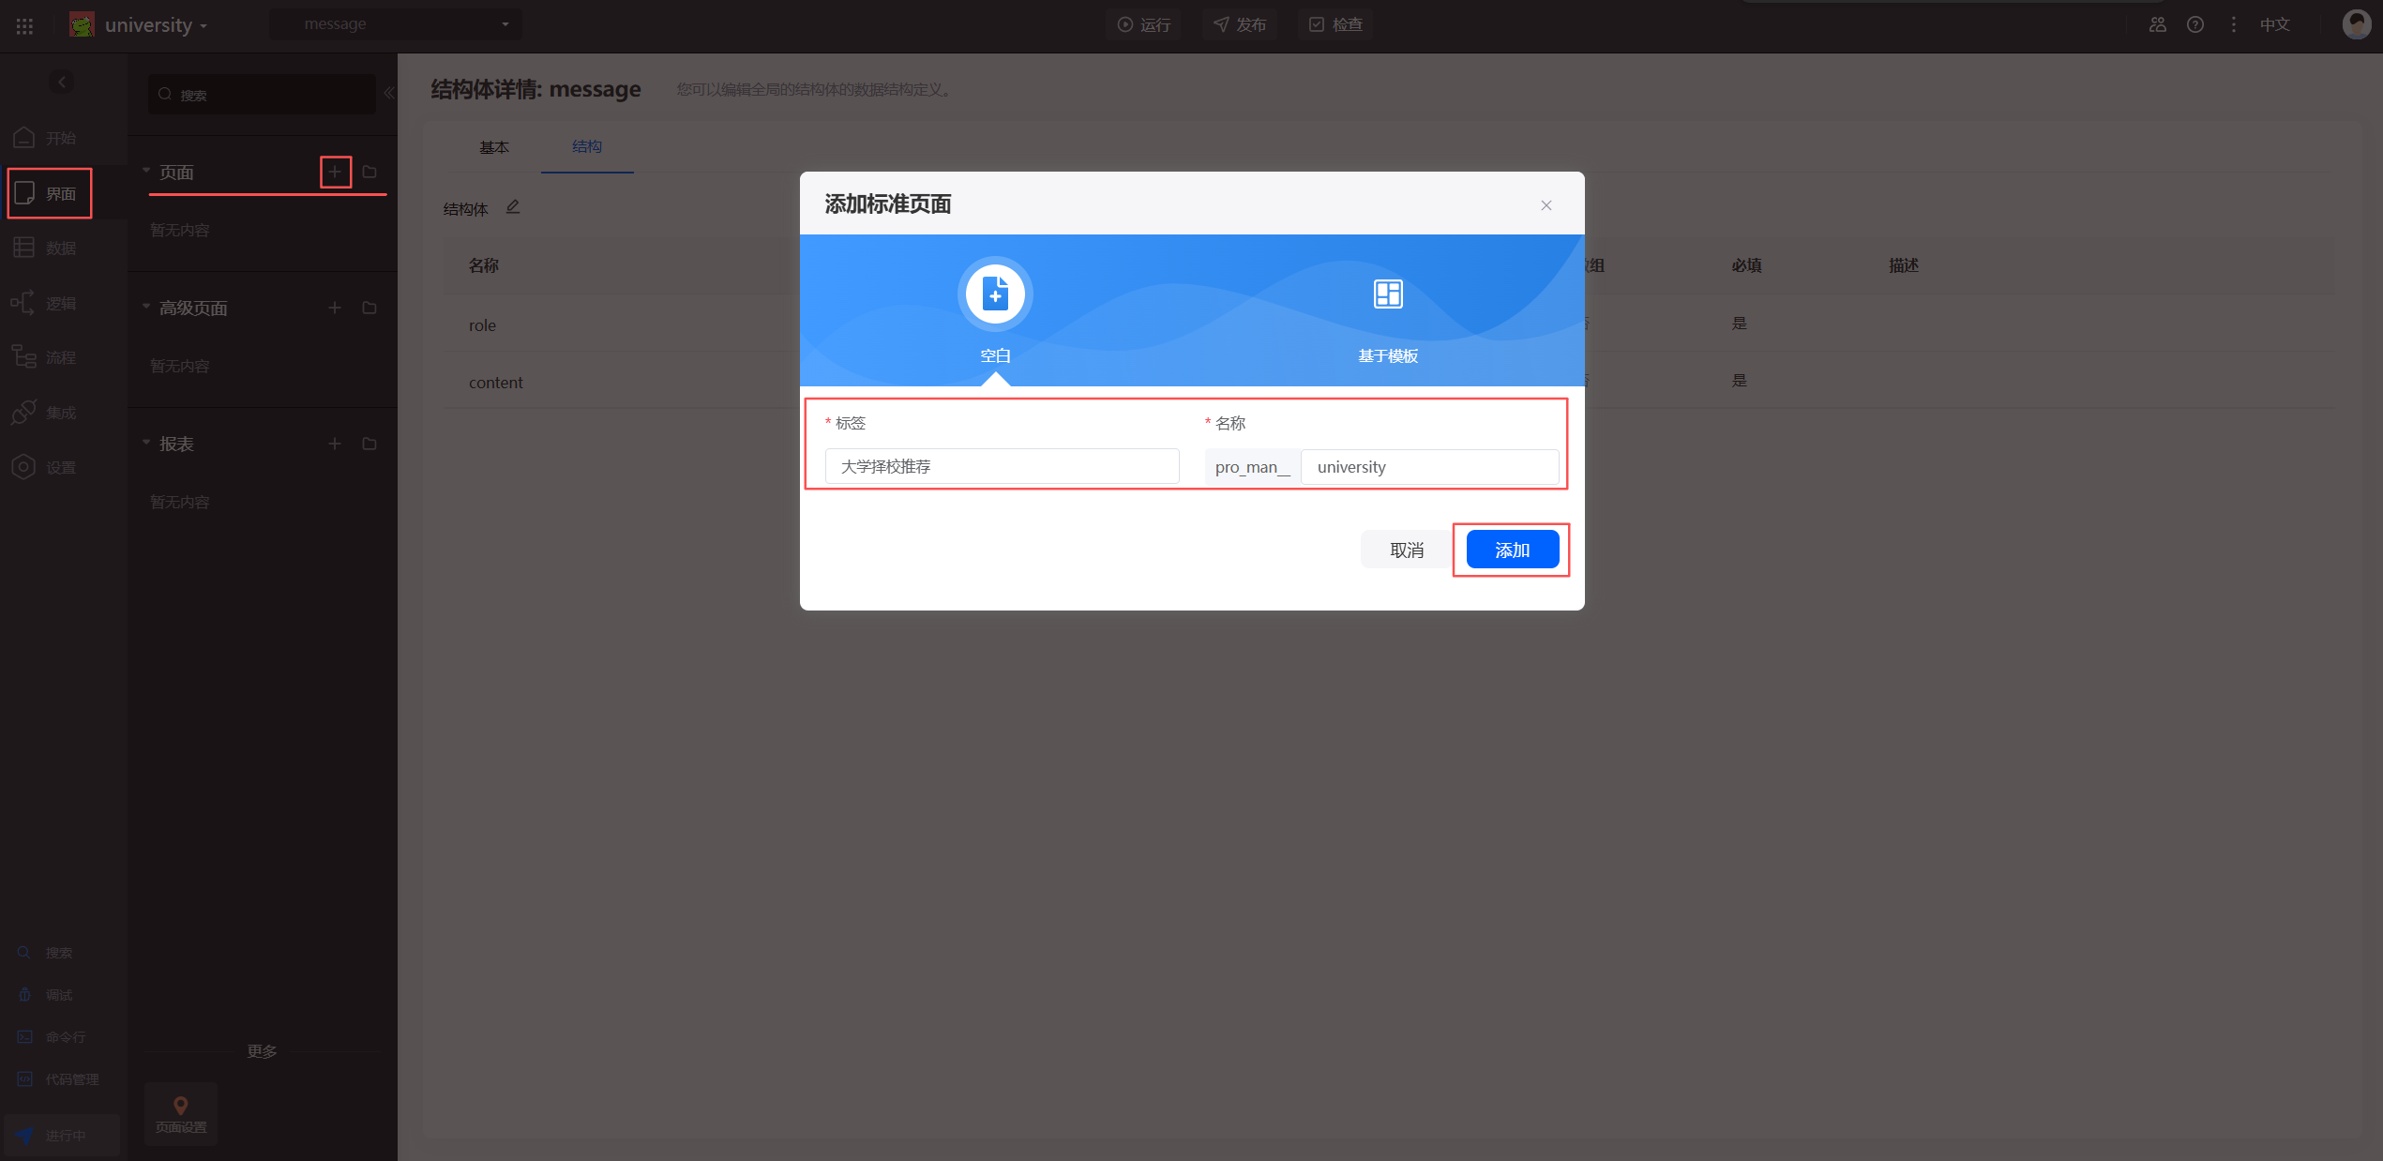2383x1161 pixels.
Task: Click the new folder icon beside 页面
Action: 370,173
